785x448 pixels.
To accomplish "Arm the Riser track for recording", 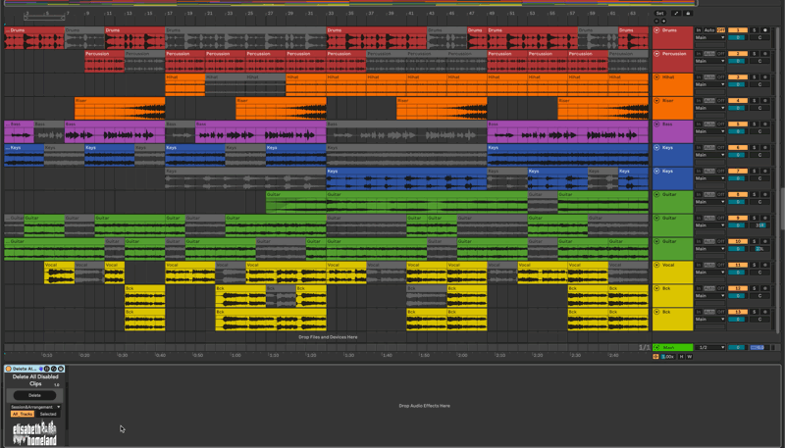I will pos(765,101).
